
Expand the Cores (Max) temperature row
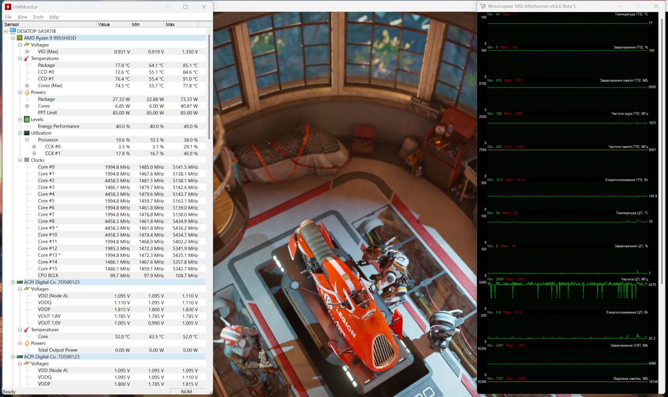click(x=27, y=85)
